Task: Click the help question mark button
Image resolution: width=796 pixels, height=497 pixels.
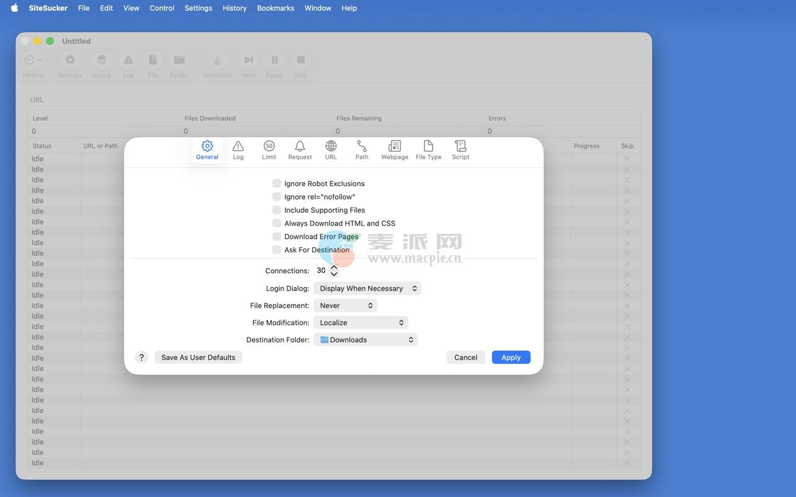Action: point(141,357)
